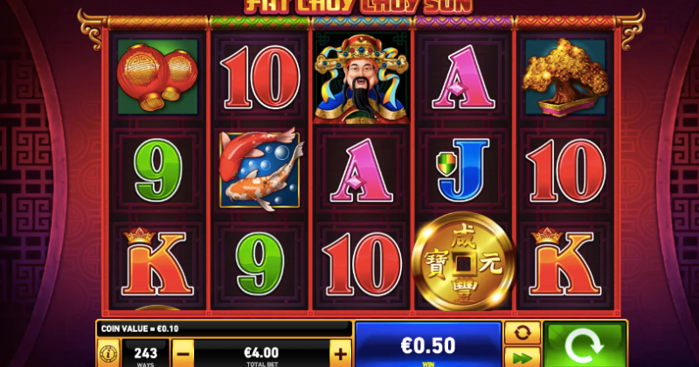The height and width of the screenshot is (367, 699).
Task: Click the koi fish symbol
Action: tap(260, 170)
